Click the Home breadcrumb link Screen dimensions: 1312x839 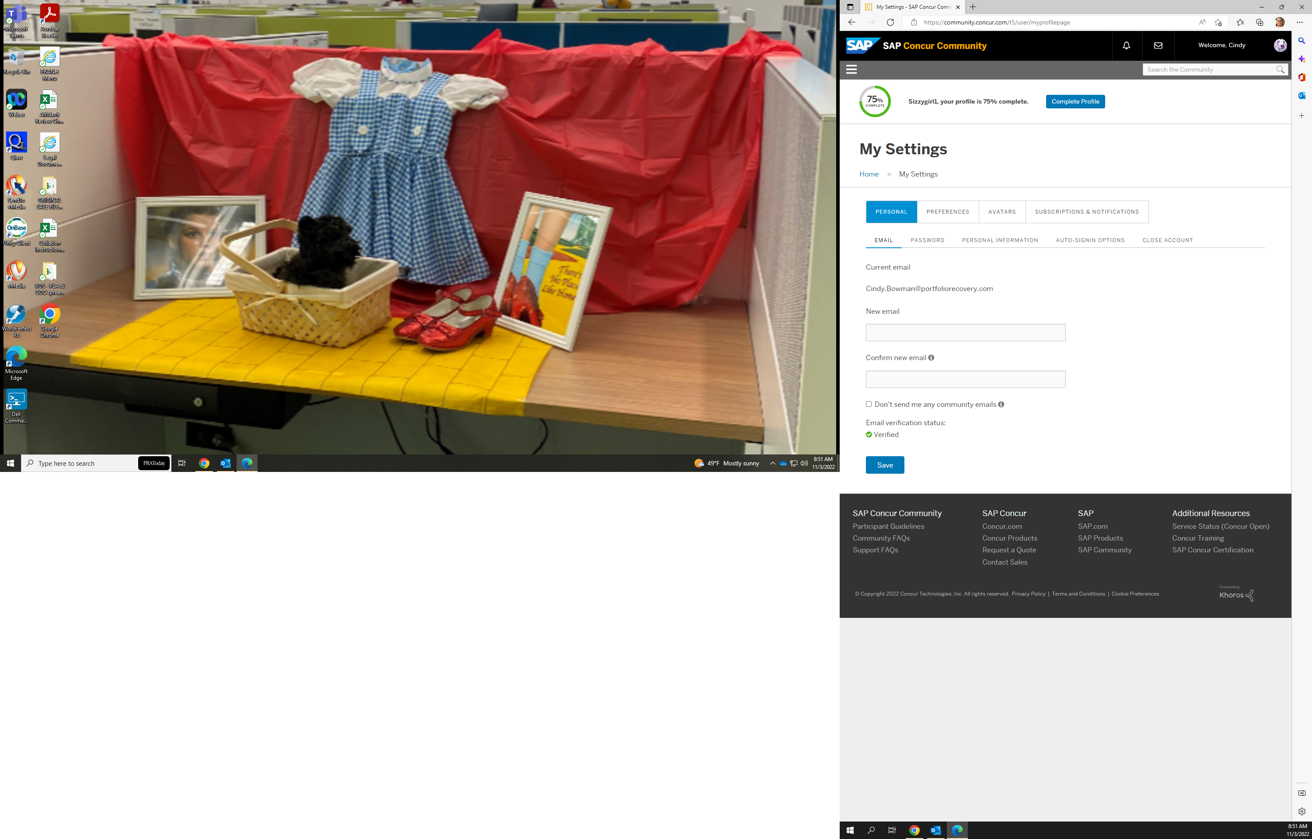[869, 174]
